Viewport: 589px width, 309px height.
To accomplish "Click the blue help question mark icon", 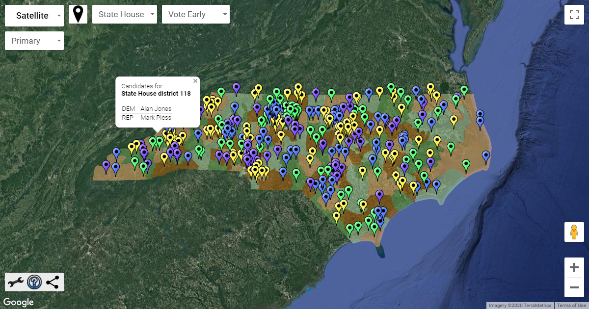I will [x=34, y=282].
